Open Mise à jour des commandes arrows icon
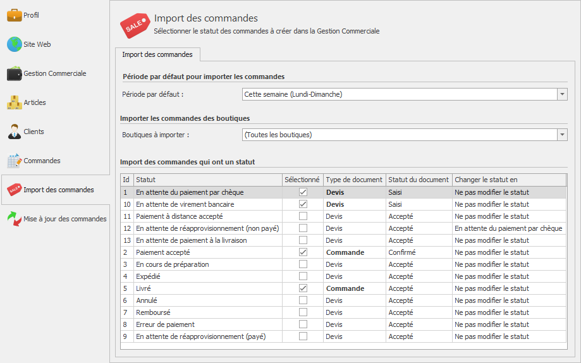Screen dimensions: 581x363 14,219
